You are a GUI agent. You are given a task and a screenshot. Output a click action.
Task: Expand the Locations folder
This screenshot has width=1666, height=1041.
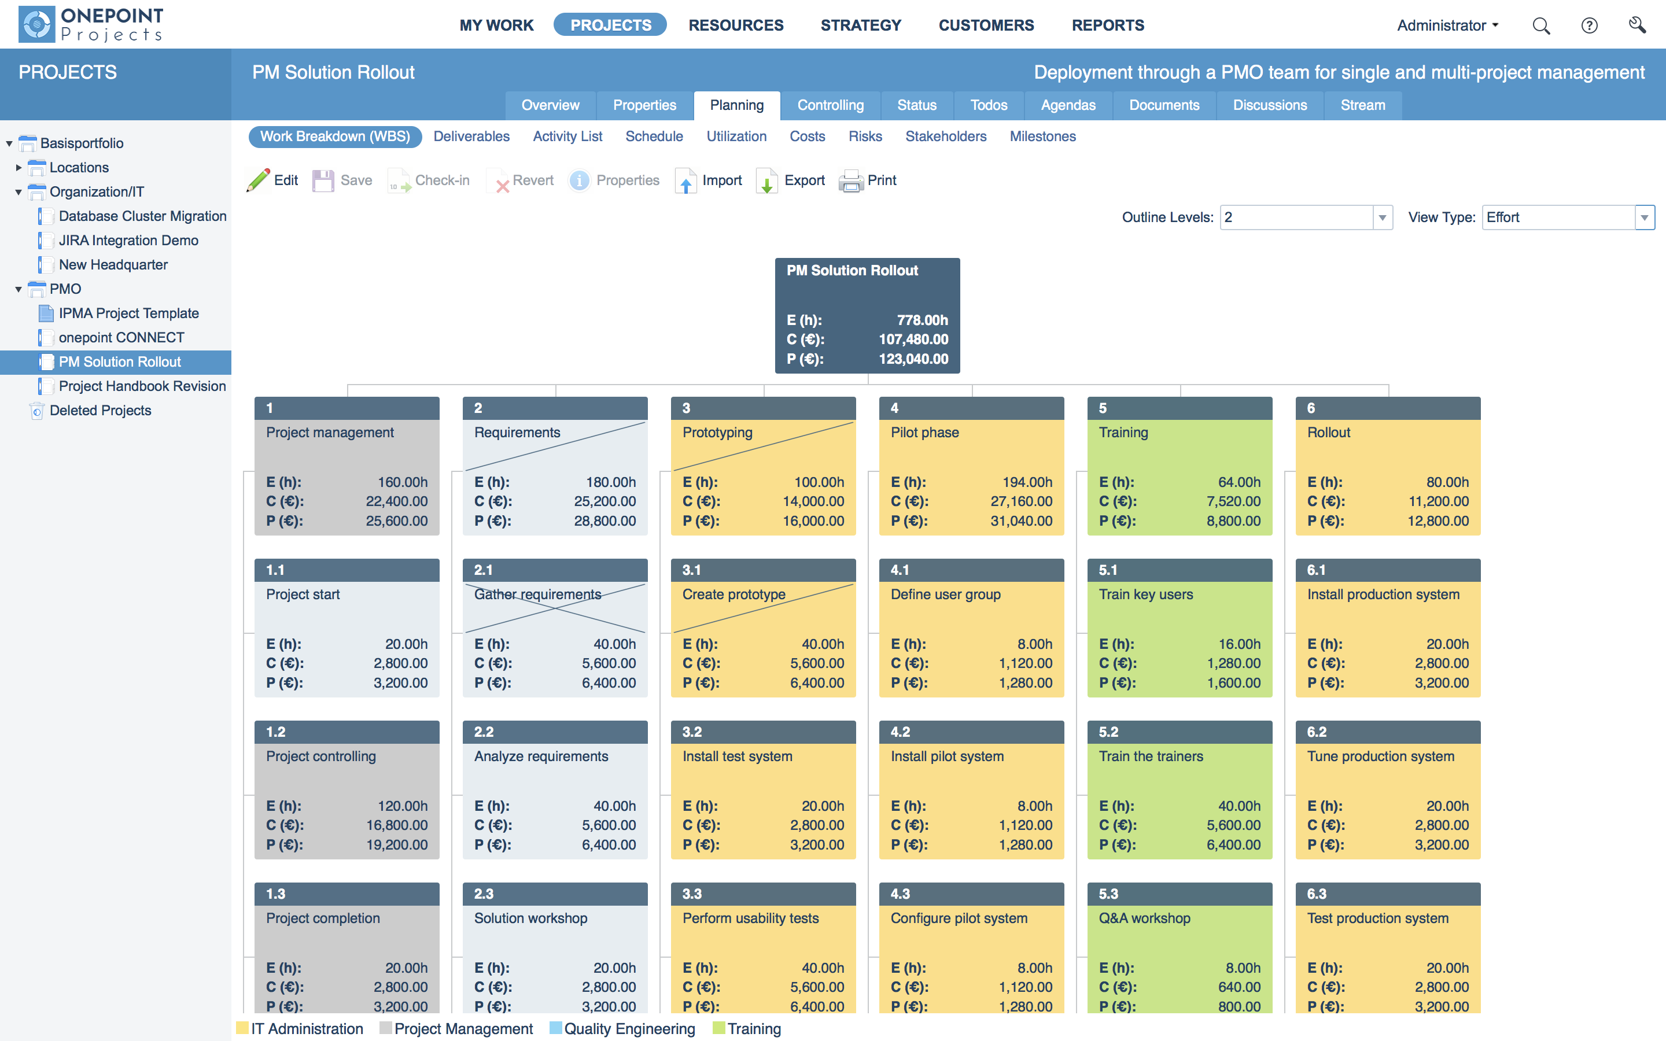pos(19,167)
